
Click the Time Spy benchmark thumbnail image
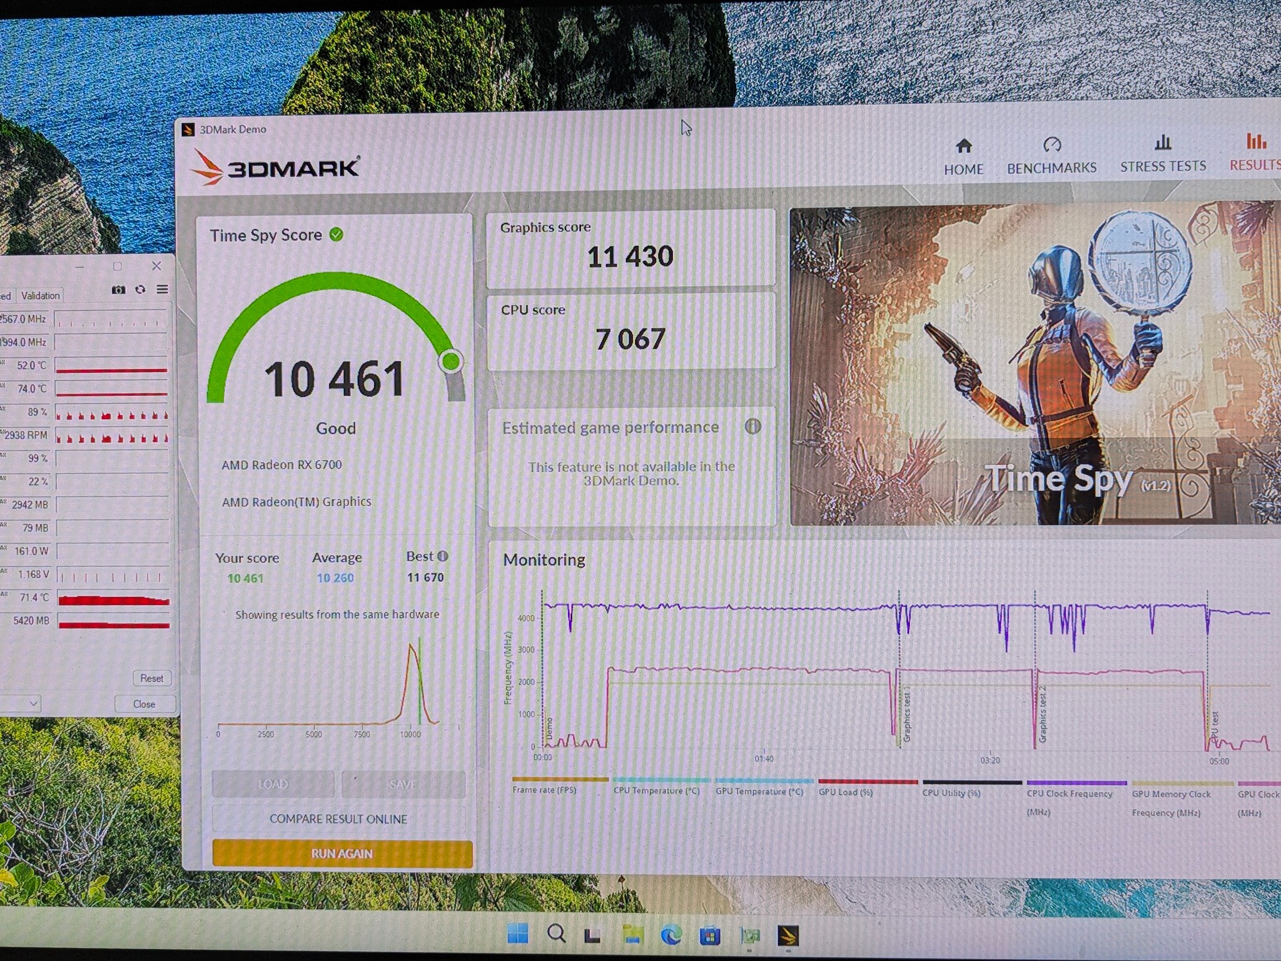tap(1035, 364)
